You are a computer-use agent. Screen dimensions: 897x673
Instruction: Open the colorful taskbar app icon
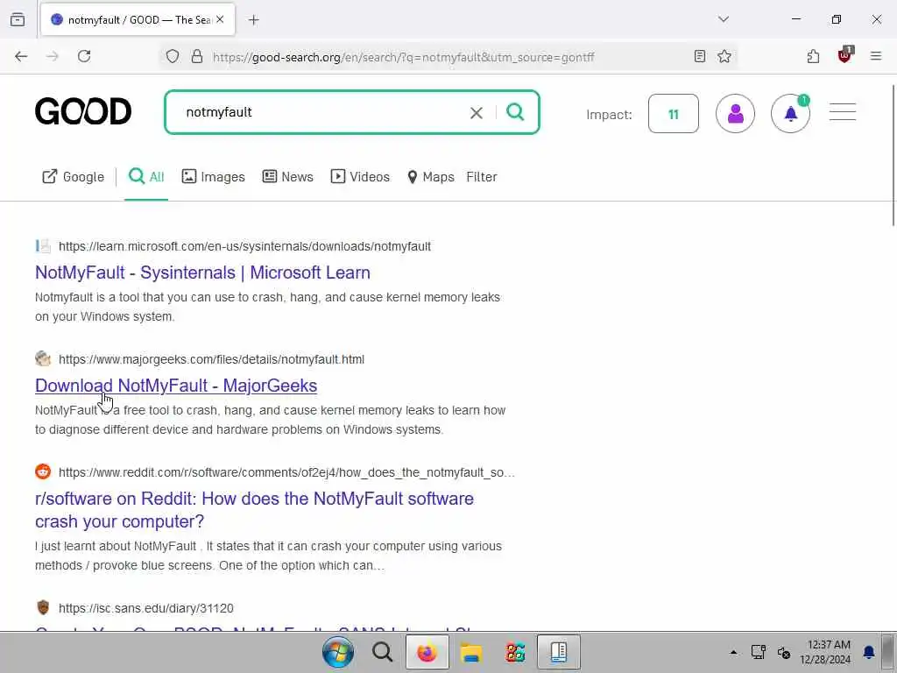[x=515, y=652]
